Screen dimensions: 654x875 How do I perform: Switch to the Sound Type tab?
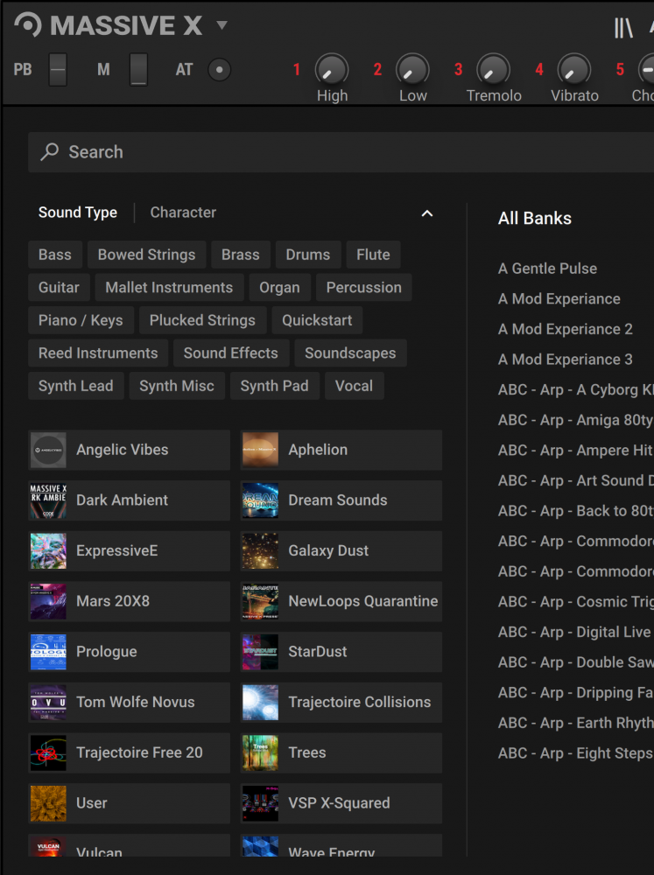point(78,213)
